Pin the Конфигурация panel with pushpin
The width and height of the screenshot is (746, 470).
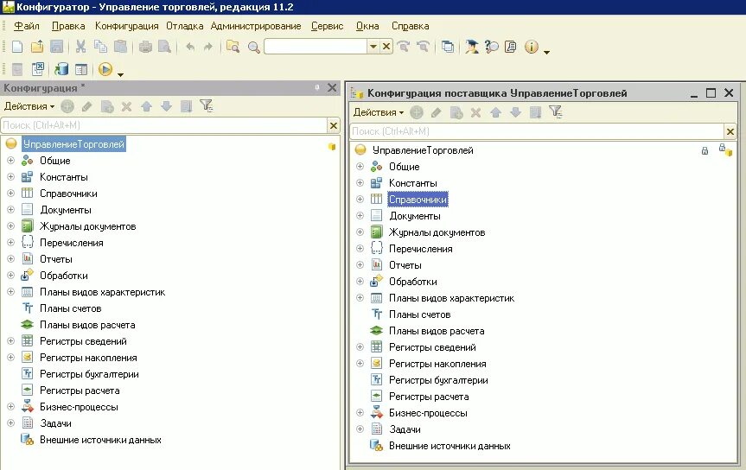[317, 87]
